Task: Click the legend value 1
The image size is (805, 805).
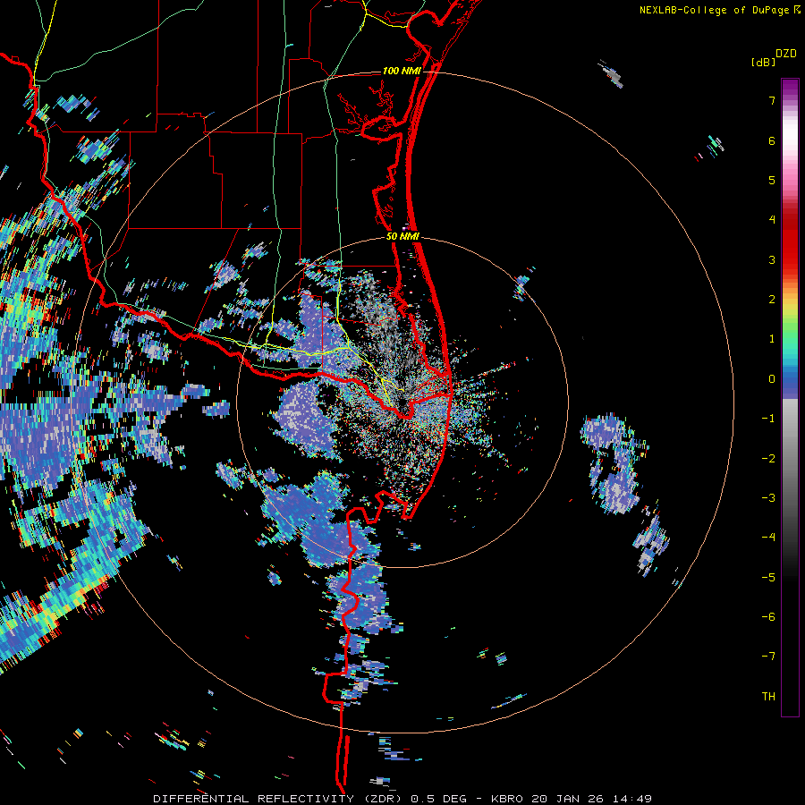Action: click(x=772, y=339)
